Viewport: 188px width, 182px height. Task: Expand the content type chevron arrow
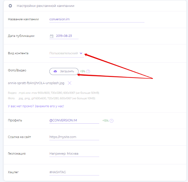(x=81, y=53)
